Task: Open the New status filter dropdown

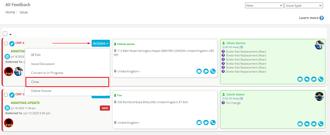Action: 264,5
